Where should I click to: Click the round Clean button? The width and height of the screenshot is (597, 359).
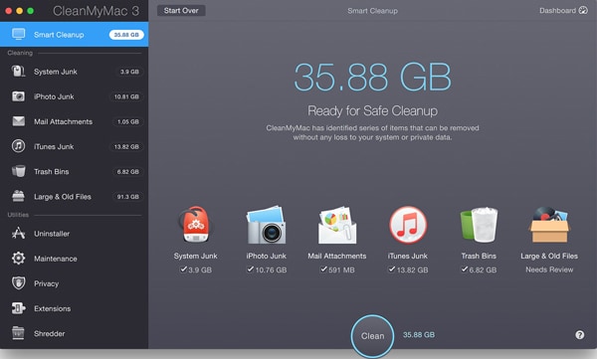[x=372, y=336]
